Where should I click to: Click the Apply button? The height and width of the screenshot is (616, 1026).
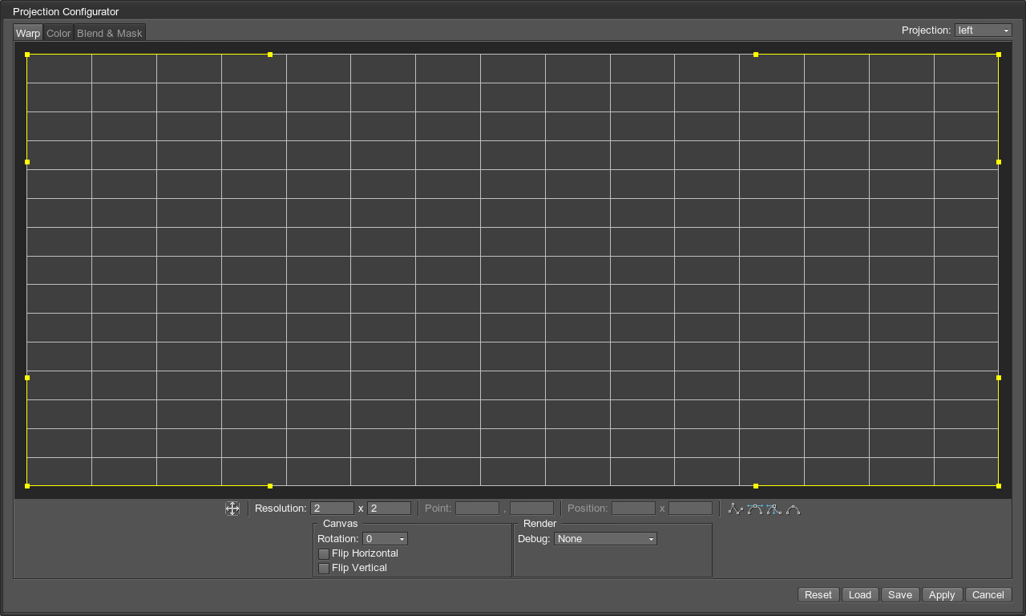click(942, 594)
